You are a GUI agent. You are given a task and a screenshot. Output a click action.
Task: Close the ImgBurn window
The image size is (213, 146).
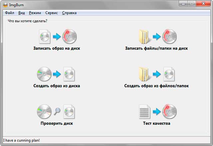(203, 4)
